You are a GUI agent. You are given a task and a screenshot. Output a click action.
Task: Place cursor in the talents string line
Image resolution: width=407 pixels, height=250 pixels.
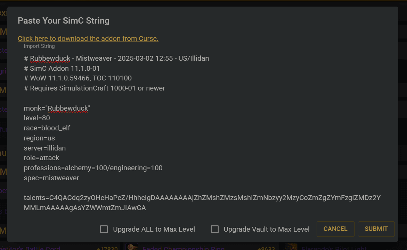coord(202,202)
